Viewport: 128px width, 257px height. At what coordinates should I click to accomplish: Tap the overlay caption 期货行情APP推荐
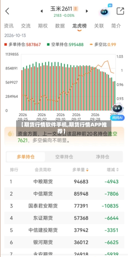pyautogui.click(x=64, y=128)
